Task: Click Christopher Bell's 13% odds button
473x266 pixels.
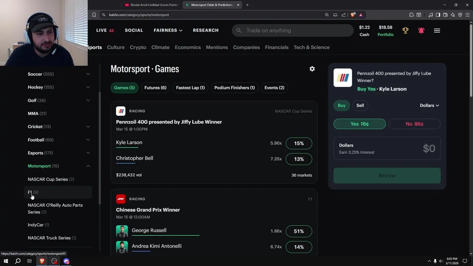Action: (299, 159)
